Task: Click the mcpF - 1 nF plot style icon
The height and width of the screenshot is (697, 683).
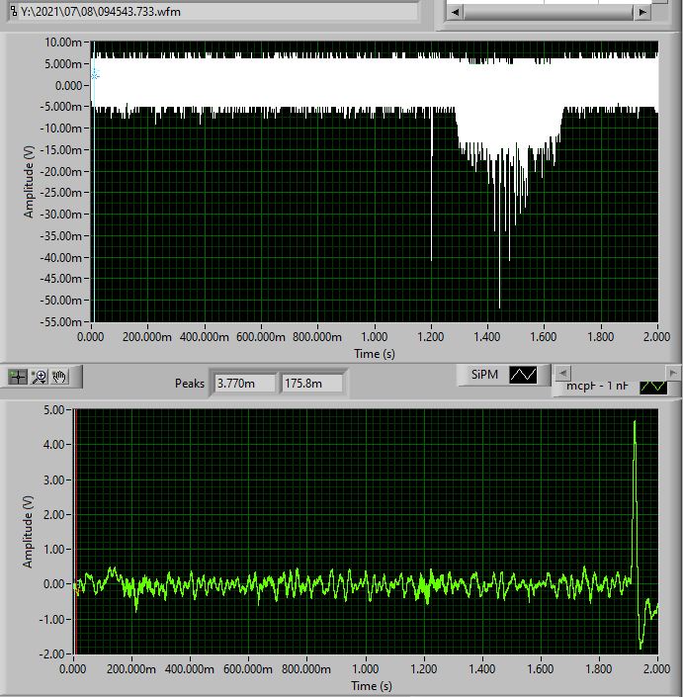Action: (653, 387)
